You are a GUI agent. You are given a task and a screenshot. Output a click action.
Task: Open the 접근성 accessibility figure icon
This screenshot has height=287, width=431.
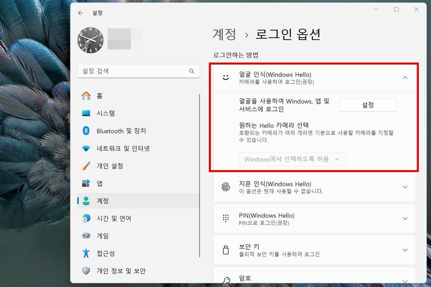coord(86,254)
